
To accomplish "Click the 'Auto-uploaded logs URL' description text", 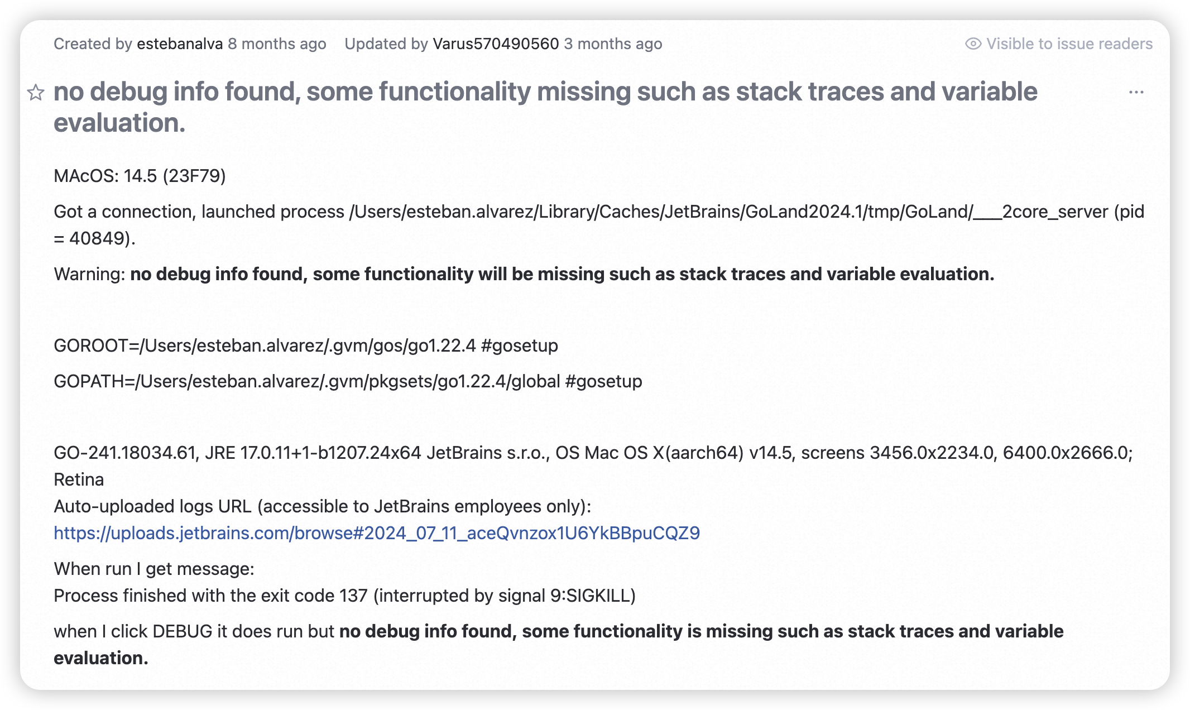I will [x=322, y=506].
